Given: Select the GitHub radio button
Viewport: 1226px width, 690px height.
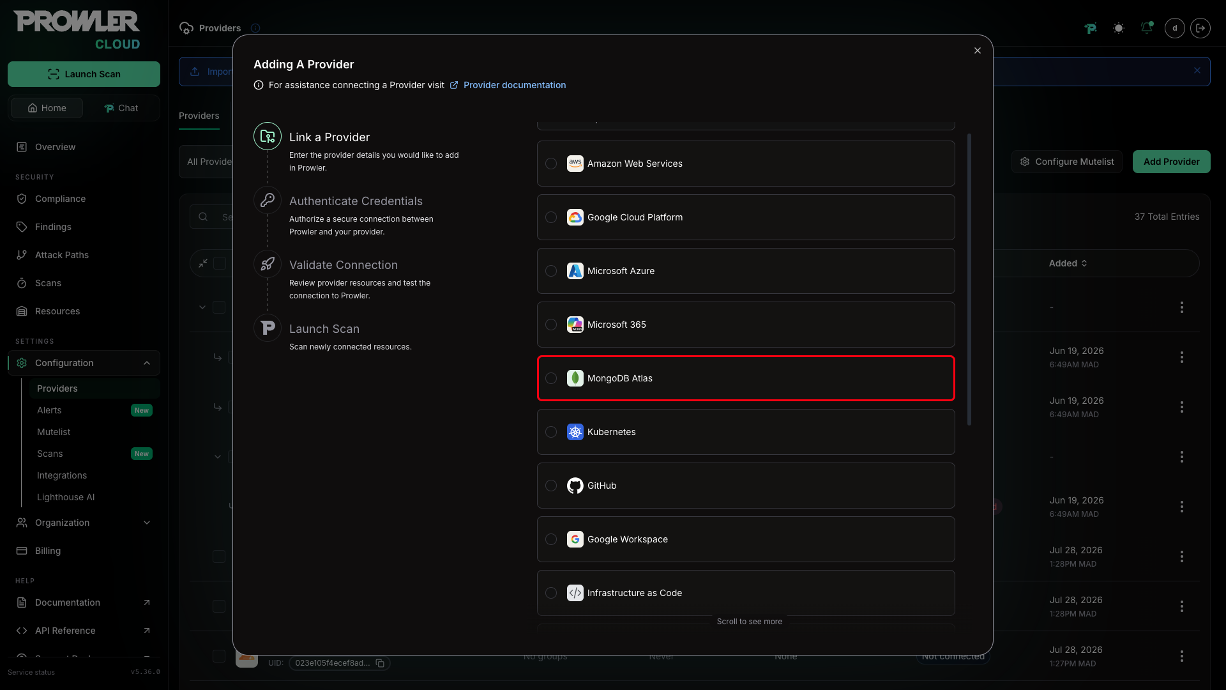Looking at the screenshot, I should click(x=551, y=486).
